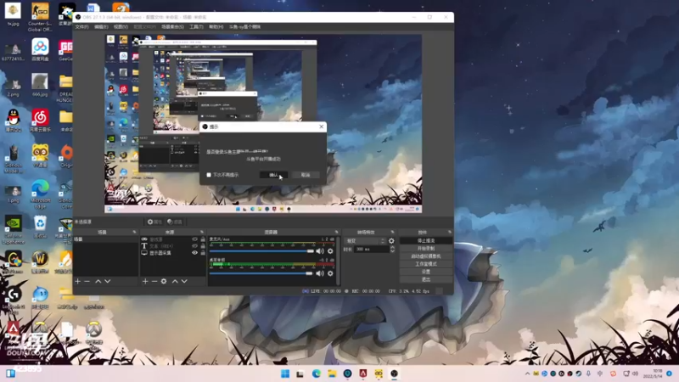The height and width of the screenshot is (382, 679).
Task: Open the 帮助(H) menu
Action: click(216, 27)
